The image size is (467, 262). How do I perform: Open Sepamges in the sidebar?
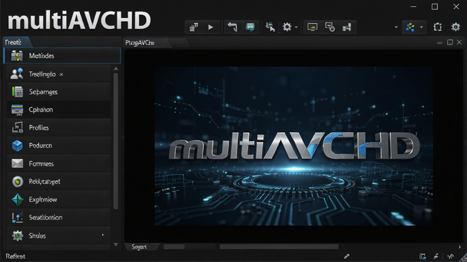tap(58, 92)
